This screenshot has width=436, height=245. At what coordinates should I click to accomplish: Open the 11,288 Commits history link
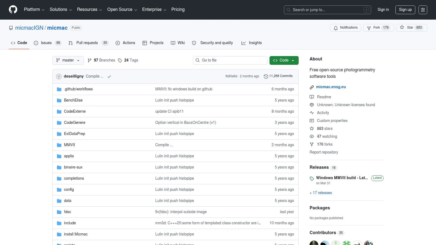(x=278, y=76)
